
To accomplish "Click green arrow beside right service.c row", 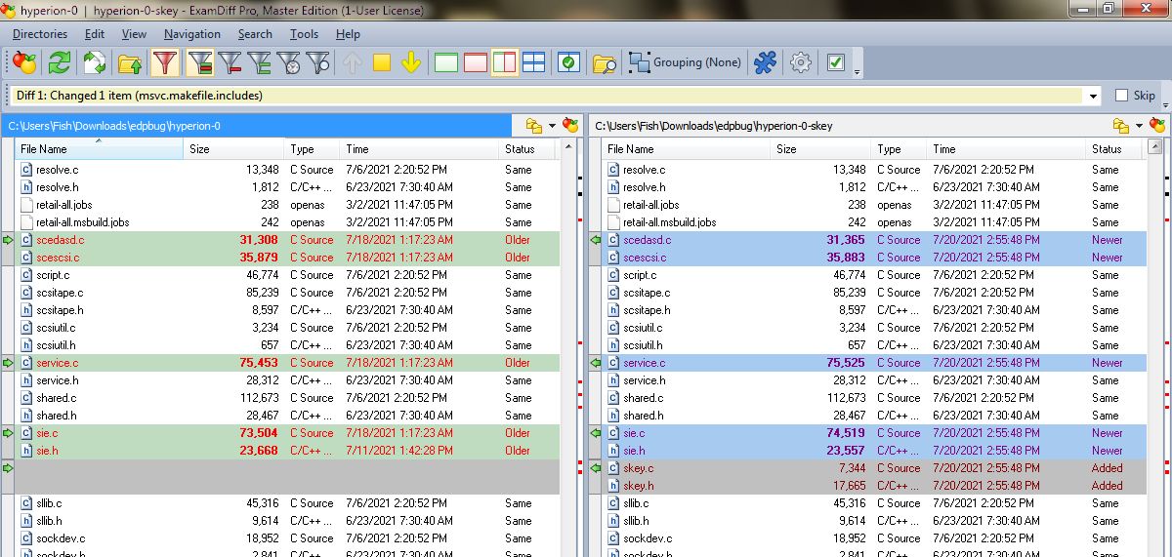I will tap(595, 363).
